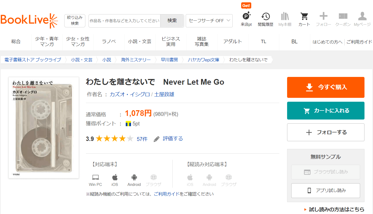
Task: Click the search input field
Action: click(124, 21)
